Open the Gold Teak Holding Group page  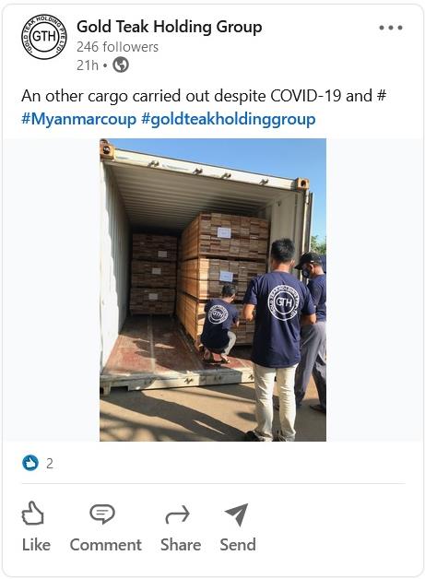tap(170, 27)
